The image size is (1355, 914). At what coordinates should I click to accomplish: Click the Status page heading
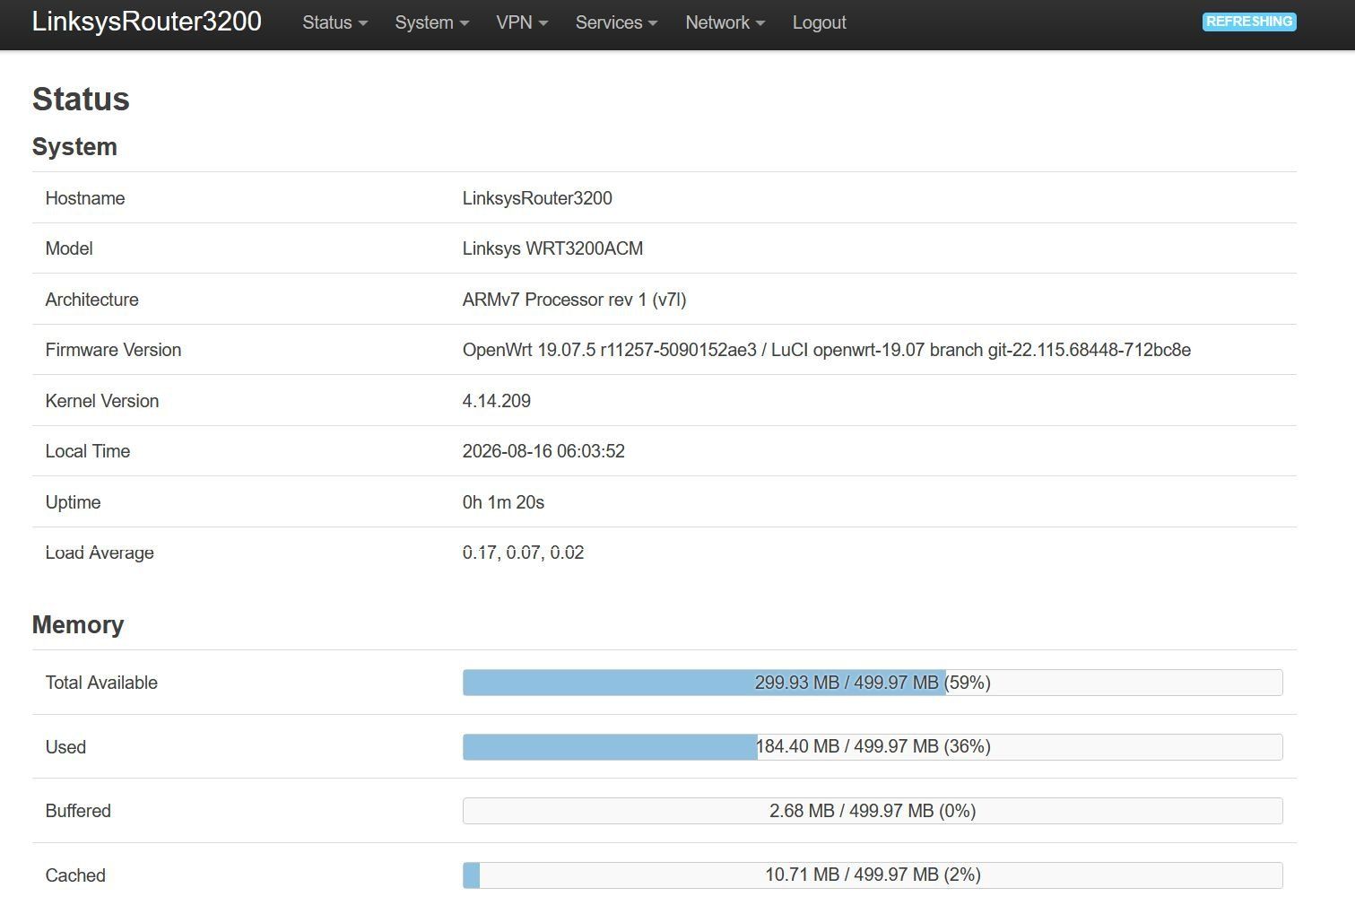click(81, 99)
